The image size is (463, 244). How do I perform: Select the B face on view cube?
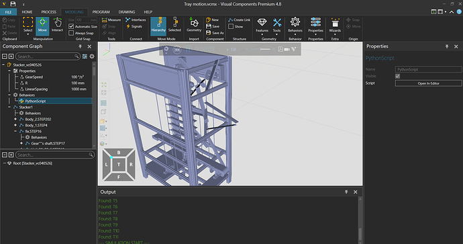[x=119, y=153]
